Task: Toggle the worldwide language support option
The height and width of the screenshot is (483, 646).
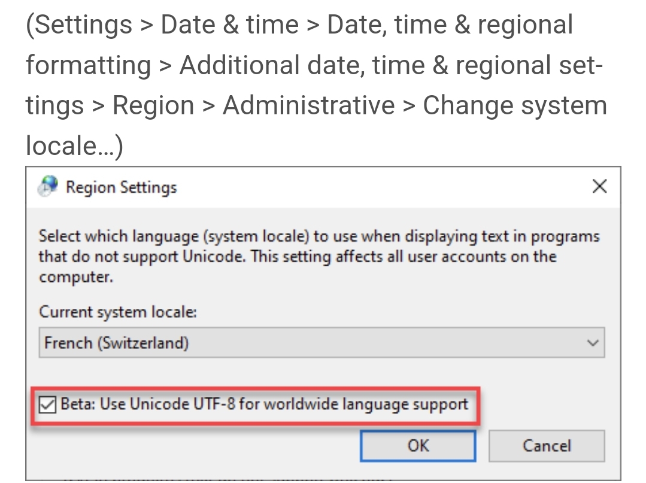Action: 48,404
